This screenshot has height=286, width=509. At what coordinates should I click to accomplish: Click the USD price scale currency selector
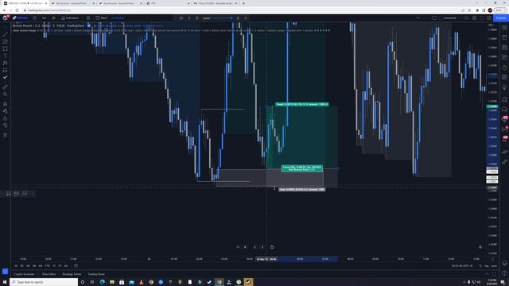coord(491,25)
